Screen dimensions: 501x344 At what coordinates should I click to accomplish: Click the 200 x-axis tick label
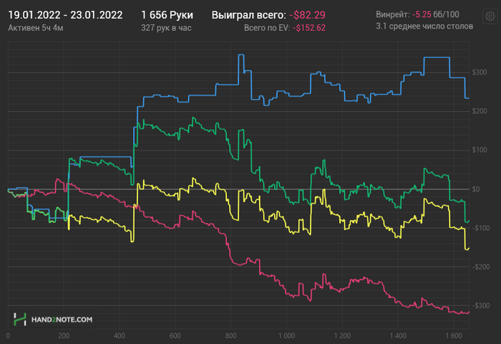64,335
